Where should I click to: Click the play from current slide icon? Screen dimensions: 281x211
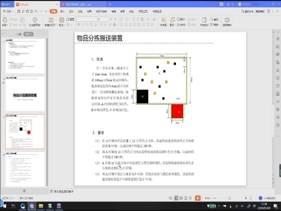pos(35,20)
